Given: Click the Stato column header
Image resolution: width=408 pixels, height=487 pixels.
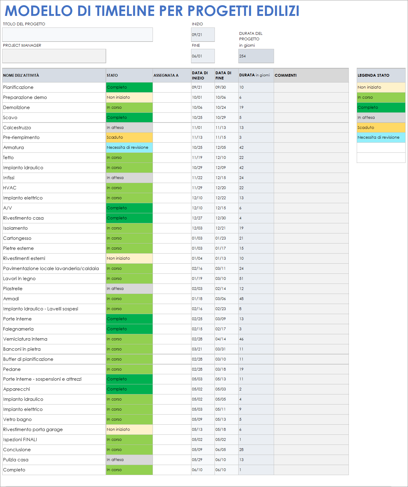Looking at the screenshot, I should (x=129, y=75).
